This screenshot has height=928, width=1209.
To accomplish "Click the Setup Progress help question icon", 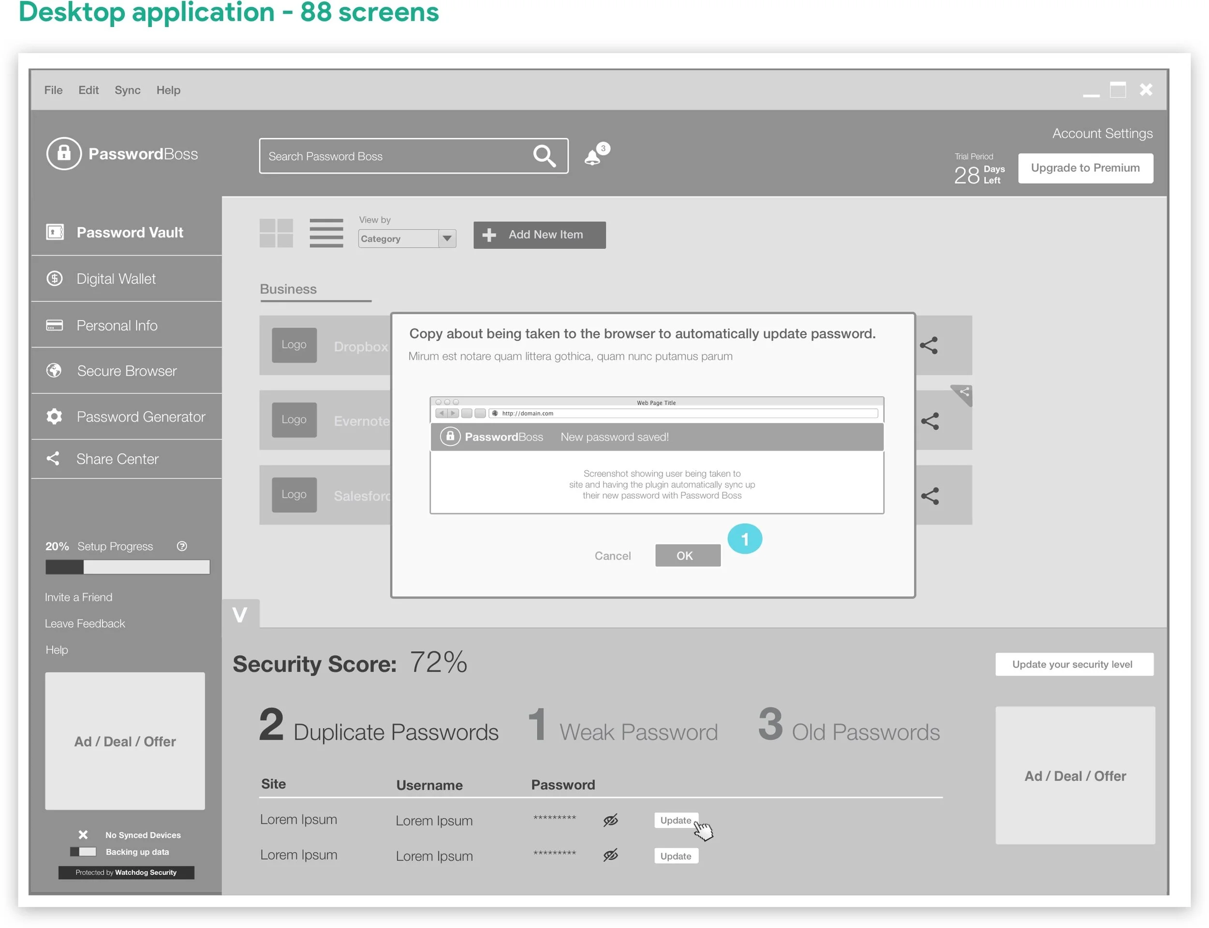I will click(182, 546).
